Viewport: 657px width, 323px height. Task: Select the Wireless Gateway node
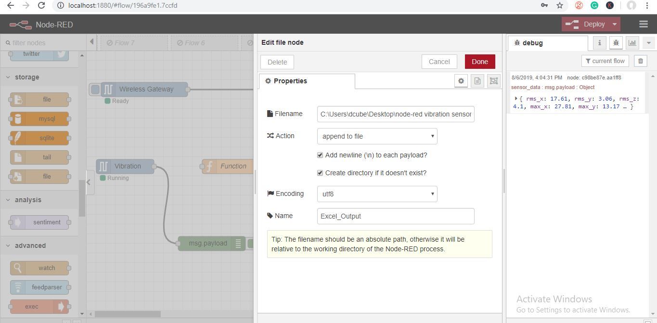click(x=144, y=89)
